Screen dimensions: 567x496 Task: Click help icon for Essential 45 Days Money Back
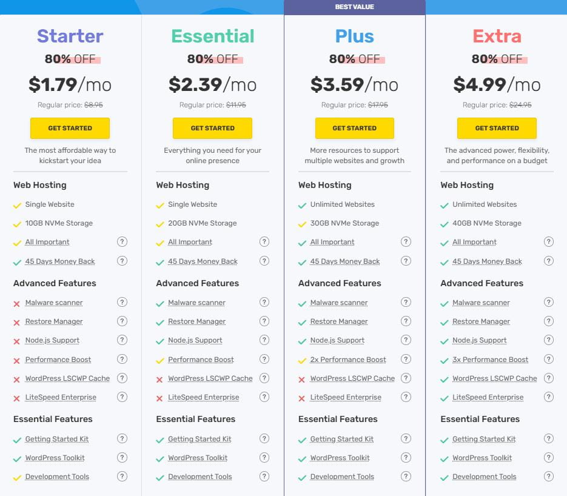coord(264,261)
